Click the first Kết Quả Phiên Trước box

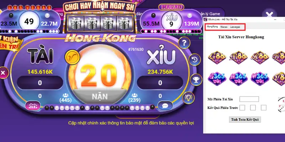pyautogui.click(x=242, y=108)
